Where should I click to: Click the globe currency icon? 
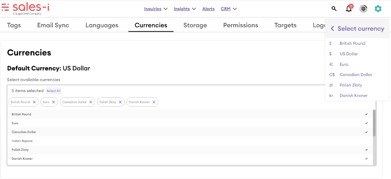[x=363, y=8]
